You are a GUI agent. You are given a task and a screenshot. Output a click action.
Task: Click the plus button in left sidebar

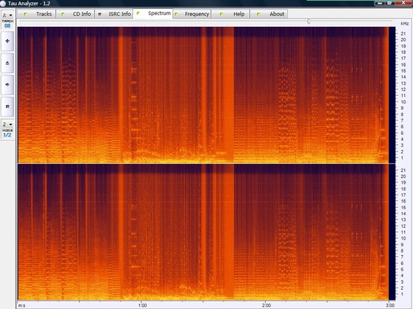point(8,41)
